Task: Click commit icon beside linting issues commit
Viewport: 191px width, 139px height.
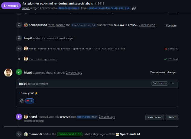Action: (x=19, y=59)
